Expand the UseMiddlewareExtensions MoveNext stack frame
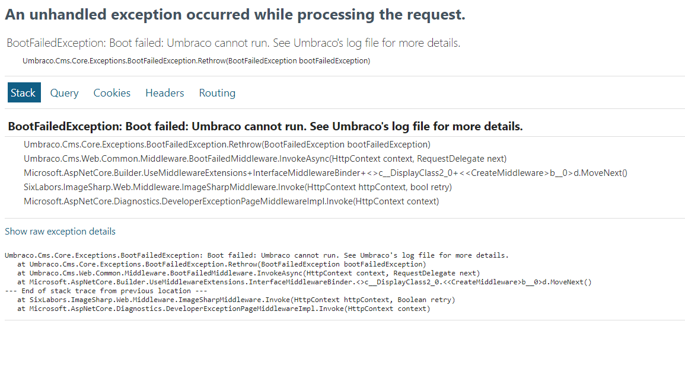Screen dimensions: 685x369 click(x=326, y=173)
